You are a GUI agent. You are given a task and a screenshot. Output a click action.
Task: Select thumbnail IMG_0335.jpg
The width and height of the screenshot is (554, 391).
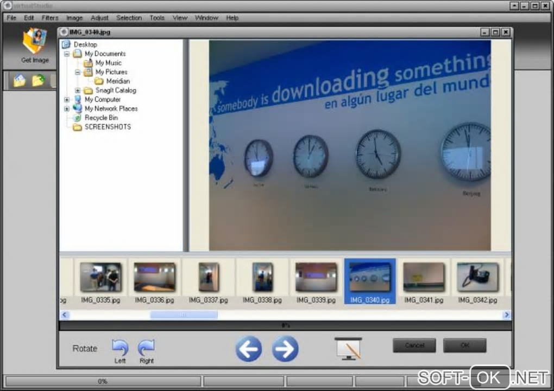point(100,282)
